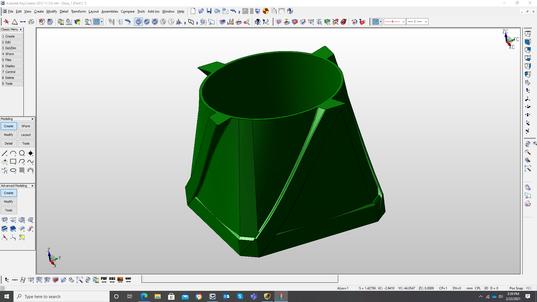This screenshot has width=537, height=302.
Task: Open a new part file
Action: click(193, 11)
